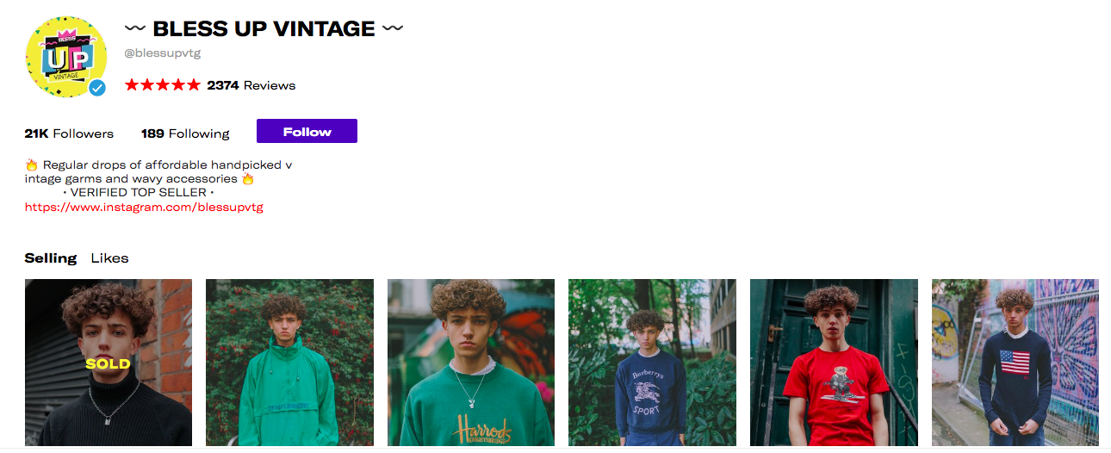Click the blue verified checkmark badge
1111x453 pixels.
pyautogui.click(x=97, y=88)
